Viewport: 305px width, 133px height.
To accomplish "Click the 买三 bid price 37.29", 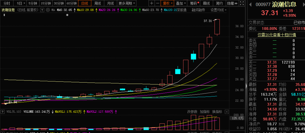I will 272,70.
